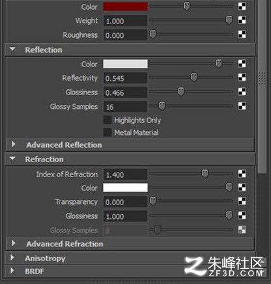Collapse the Reflection section
The width and height of the screenshot is (271, 284).
(x=12, y=50)
